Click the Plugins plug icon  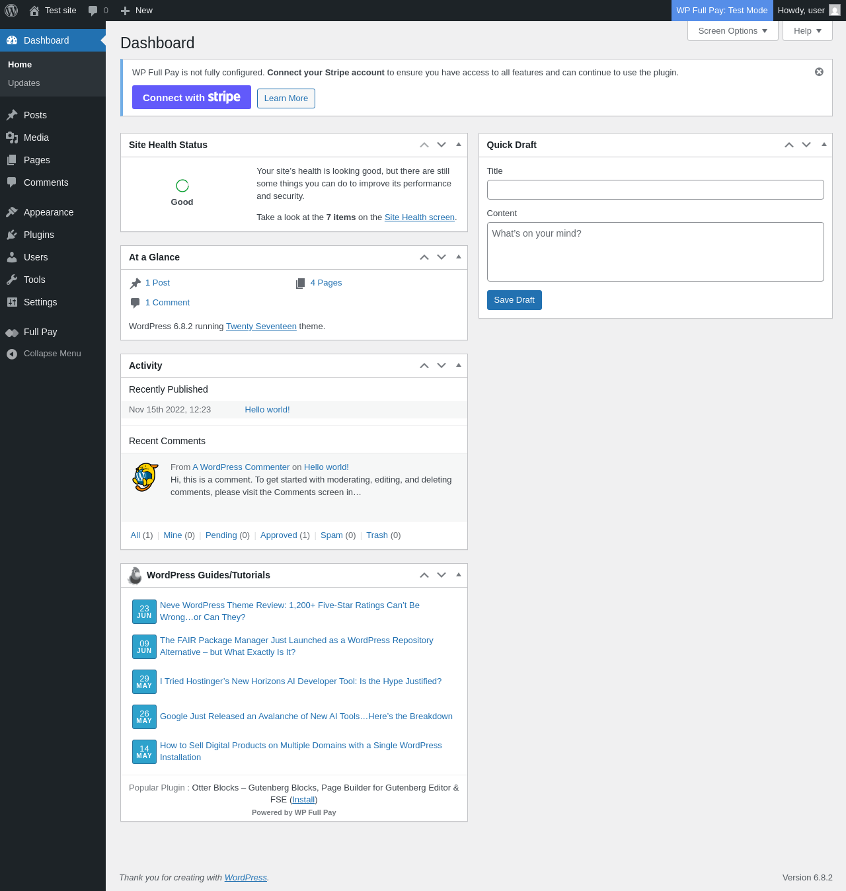click(x=12, y=235)
